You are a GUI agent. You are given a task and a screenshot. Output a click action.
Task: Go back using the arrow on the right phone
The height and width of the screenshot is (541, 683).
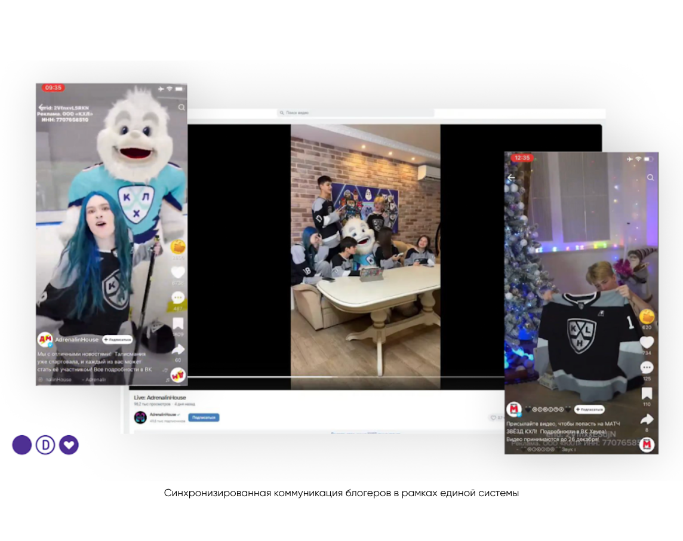[511, 177]
